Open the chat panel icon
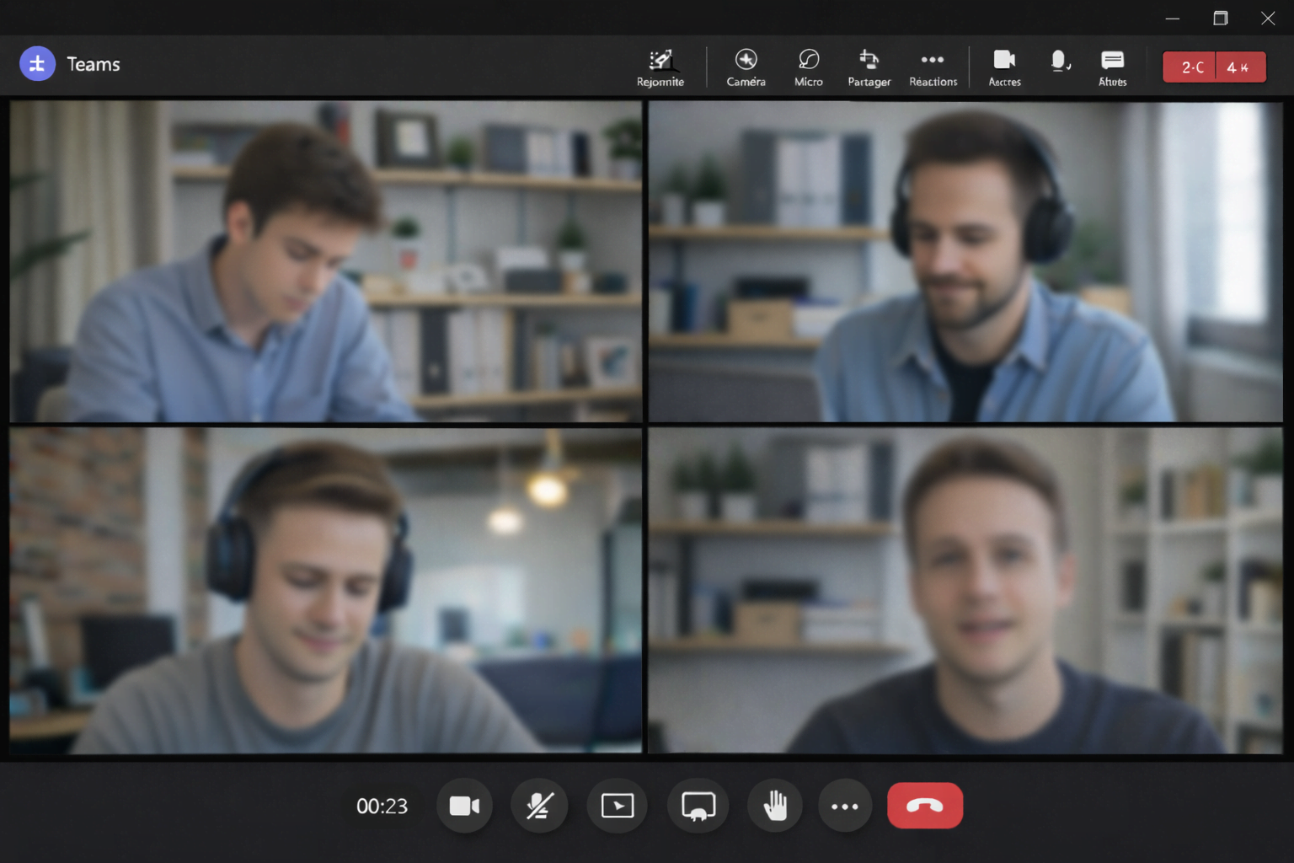 (1112, 67)
